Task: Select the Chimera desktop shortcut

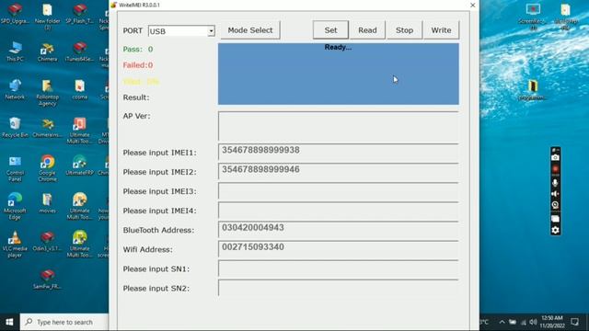Action: click(x=47, y=51)
